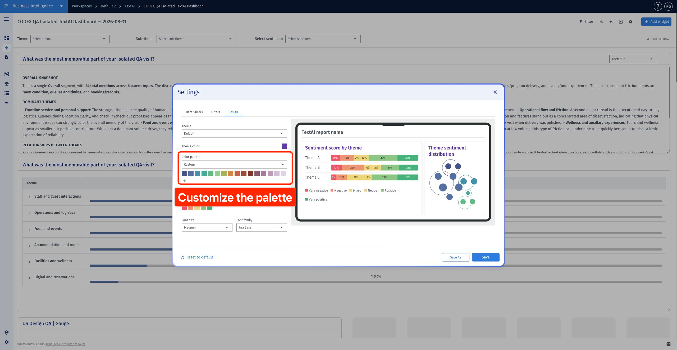Click Reset to default link
The height and width of the screenshot is (350, 677).
pyautogui.click(x=197, y=257)
